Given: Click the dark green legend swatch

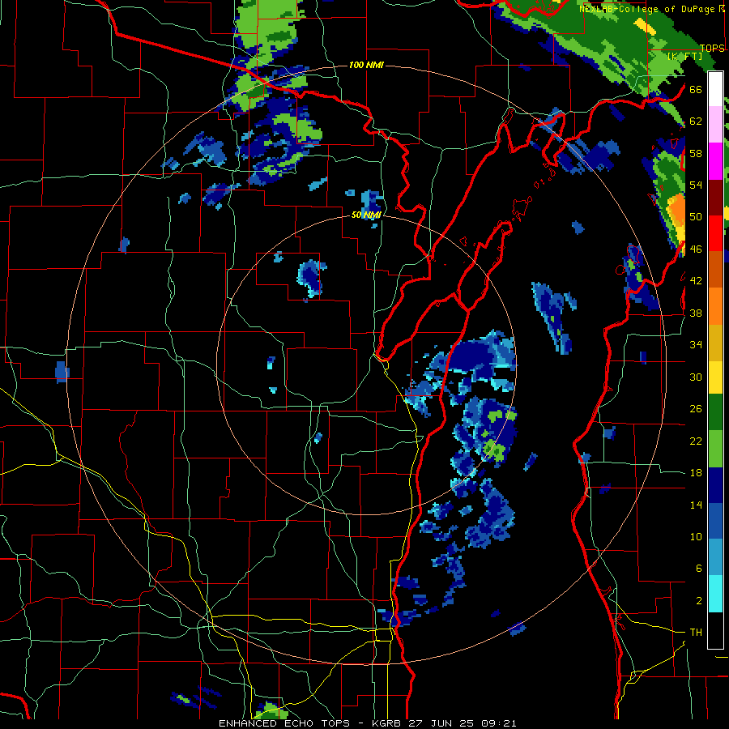Looking at the screenshot, I should tap(715, 412).
